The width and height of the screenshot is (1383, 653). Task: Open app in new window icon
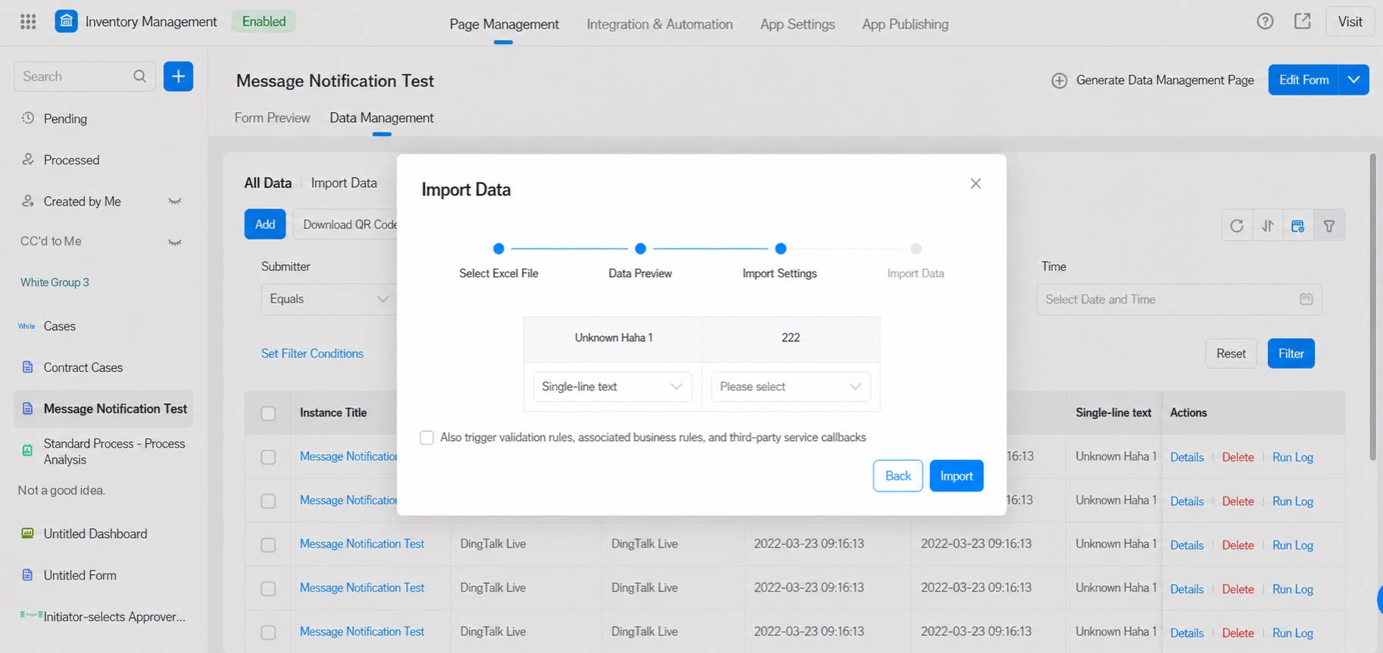(1303, 21)
